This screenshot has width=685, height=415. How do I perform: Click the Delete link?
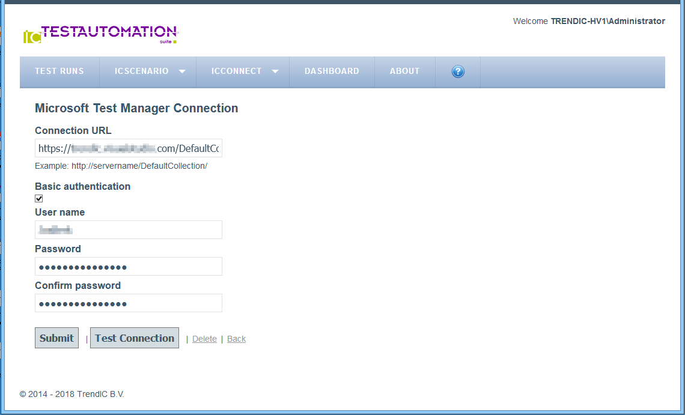(204, 339)
